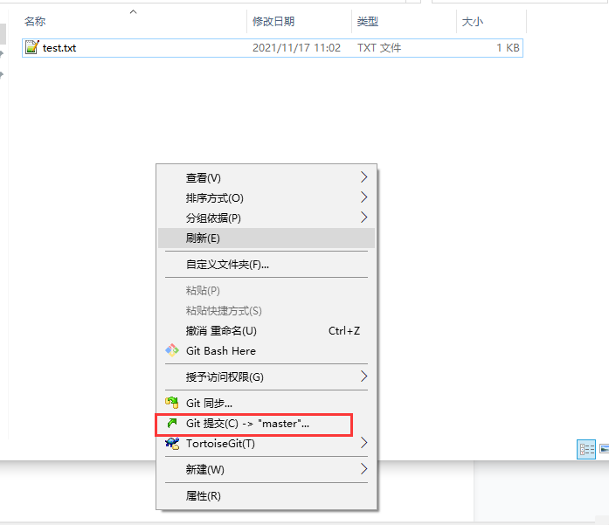Open TortoiseGit(T) menu entry
Image resolution: width=609 pixels, height=525 pixels.
tap(266, 444)
